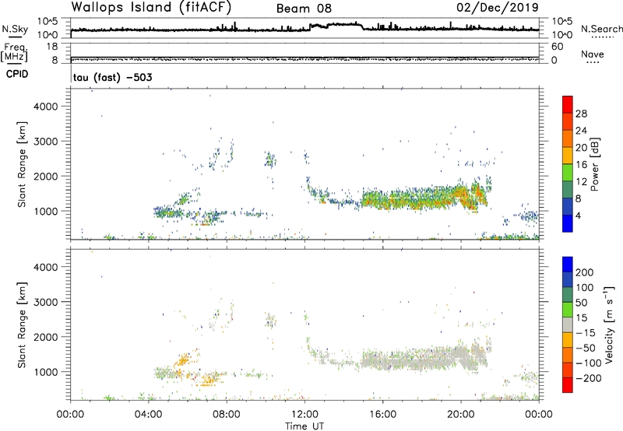Click the '08:00' time axis tick label
Viewport: 623px width, 431px height.
click(x=227, y=415)
